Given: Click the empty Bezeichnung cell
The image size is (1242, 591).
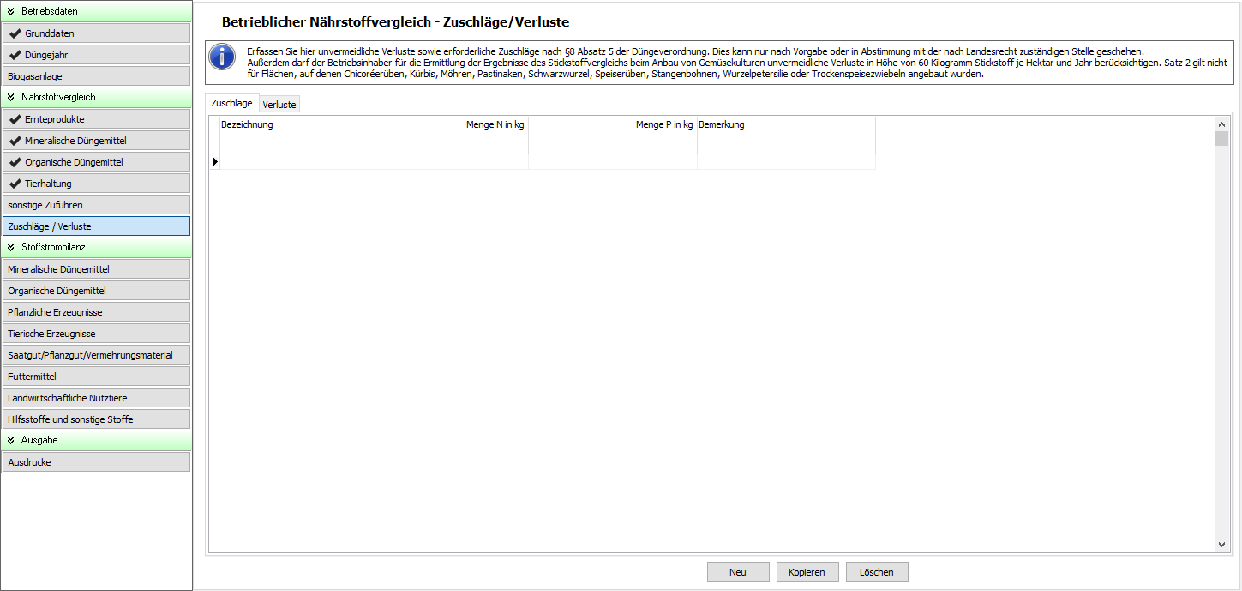Looking at the screenshot, I should click(306, 161).
